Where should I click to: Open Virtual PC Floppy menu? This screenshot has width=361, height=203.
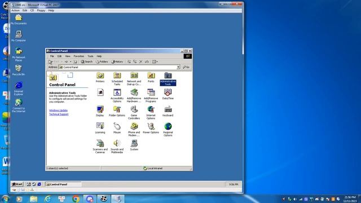(x=41, y=10)
